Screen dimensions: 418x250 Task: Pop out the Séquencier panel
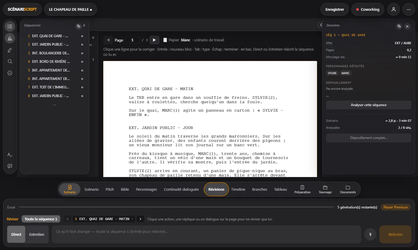(78, 26)
